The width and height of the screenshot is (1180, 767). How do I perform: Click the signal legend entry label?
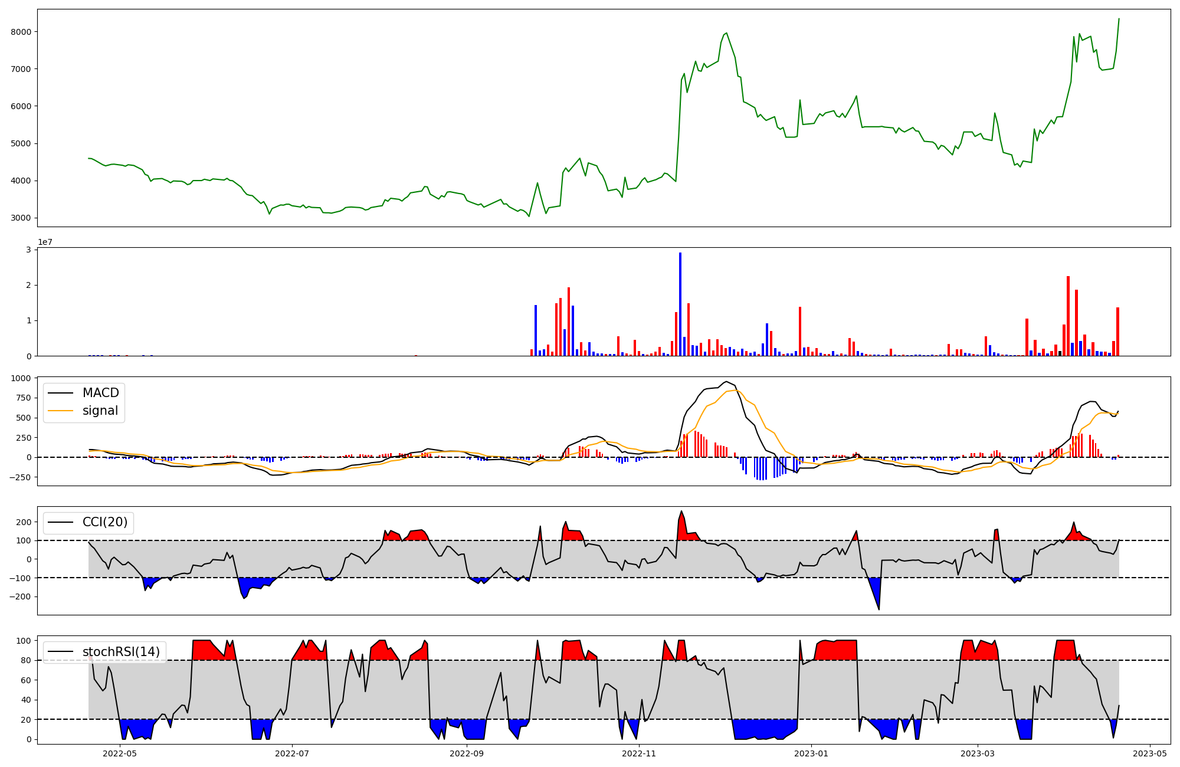pyautogui.click(x=100, y=411)
